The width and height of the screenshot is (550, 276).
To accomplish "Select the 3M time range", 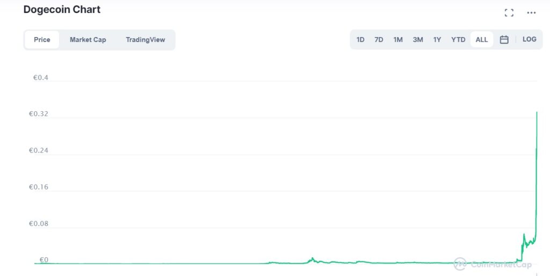I will click(x=418, y=40).
